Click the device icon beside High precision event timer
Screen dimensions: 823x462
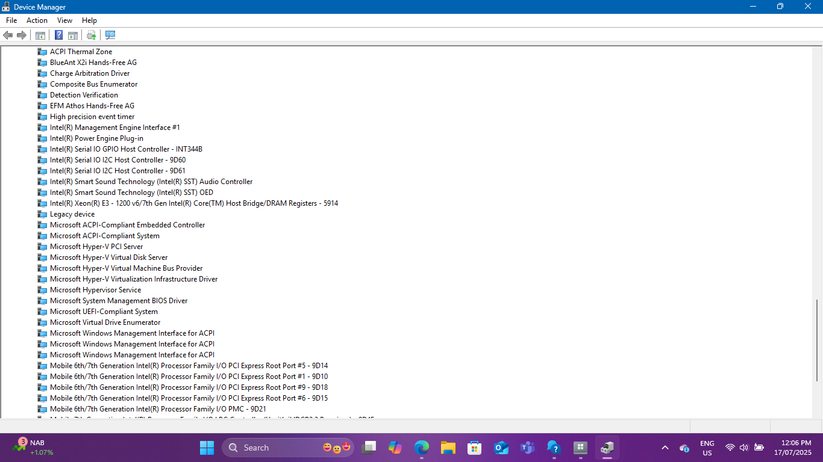(x=42, y=117)
